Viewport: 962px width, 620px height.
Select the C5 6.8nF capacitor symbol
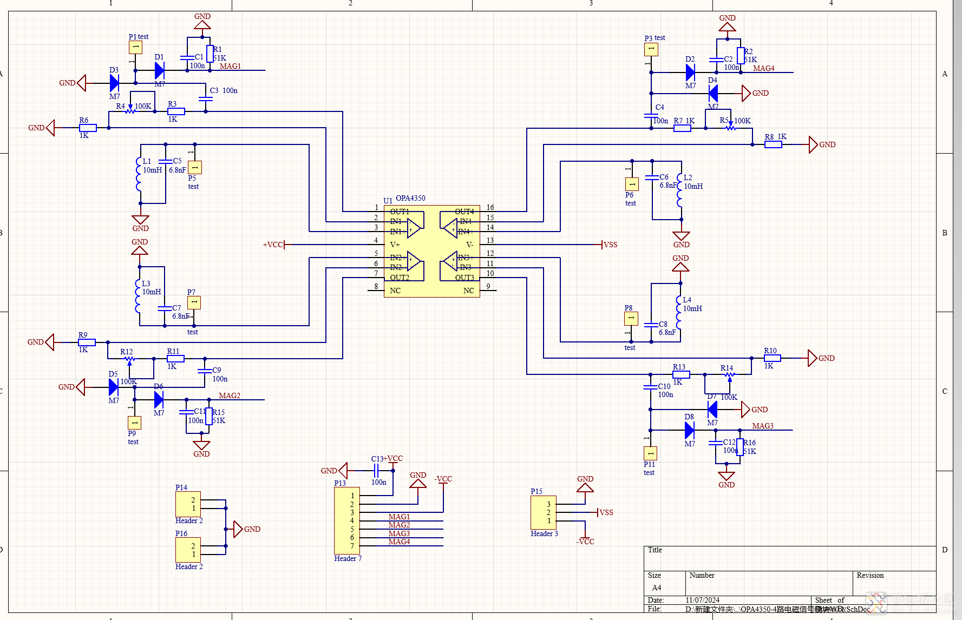click(x=166, y=161)
